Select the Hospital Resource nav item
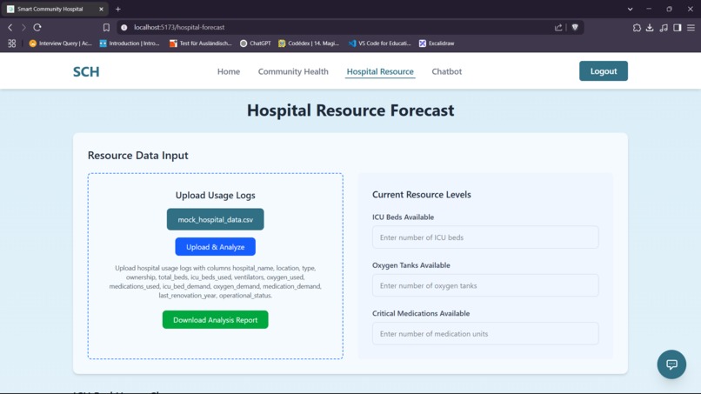 click(x=380, y=71)
